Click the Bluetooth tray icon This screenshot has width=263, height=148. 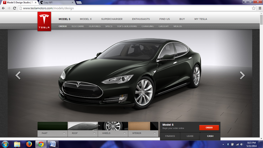pos(228,144)
